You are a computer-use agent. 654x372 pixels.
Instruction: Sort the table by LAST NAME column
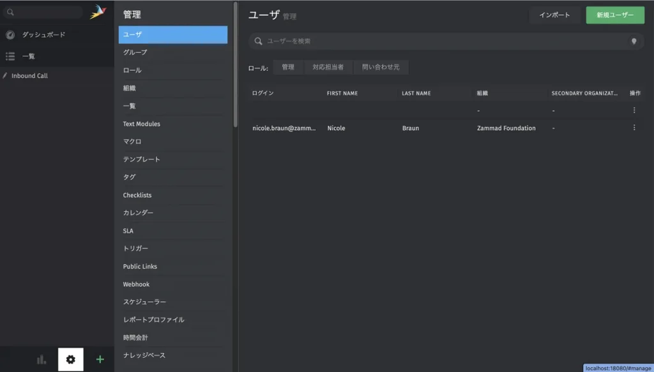(x=416, y=93)
